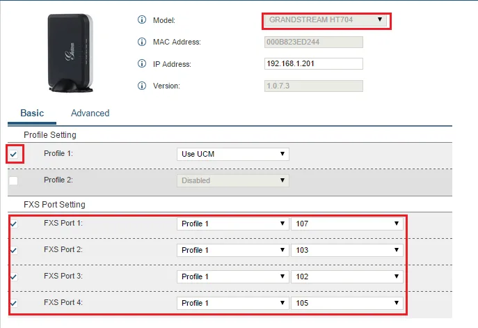This screenshot has width=478, height=328.
Task: Expand FXS Port 4 extension dropdown showing 105
Action: tap(346, 303)
